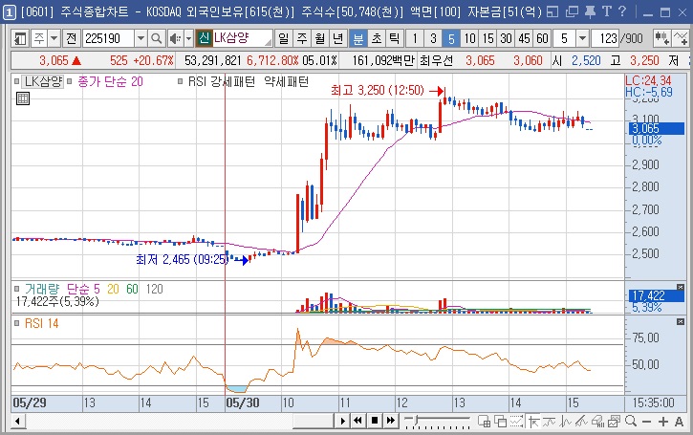The image size is (693, 435).
Task: Click the stock code input field 225190
Action: (108, 38)
